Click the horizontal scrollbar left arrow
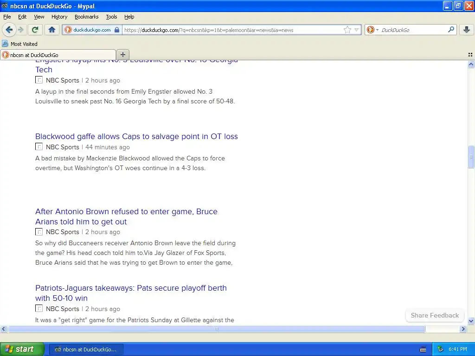The image size is (475, 356). point(3,329)
